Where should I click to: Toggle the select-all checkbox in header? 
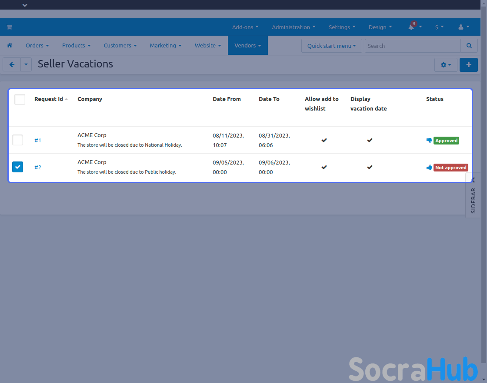20,100
